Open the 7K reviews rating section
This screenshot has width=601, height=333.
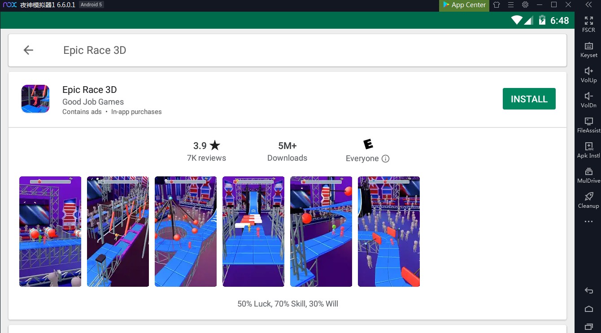[x=206, y=151]
